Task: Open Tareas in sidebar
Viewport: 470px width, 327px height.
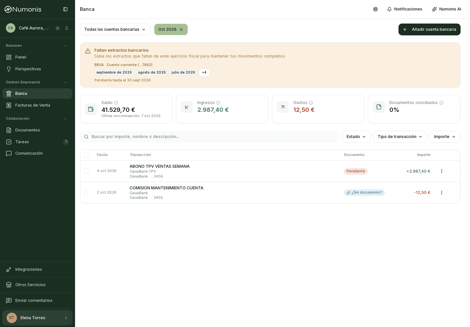Action: coord(37,142)
